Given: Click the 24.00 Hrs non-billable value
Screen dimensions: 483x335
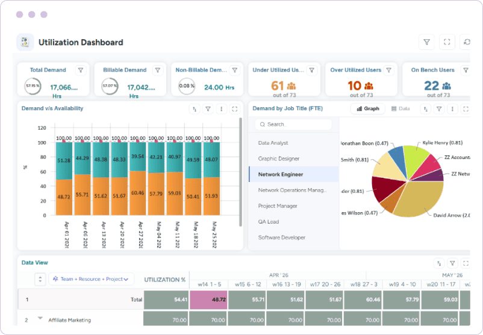Looking at the screenshot, I should (x=219, y=87).
